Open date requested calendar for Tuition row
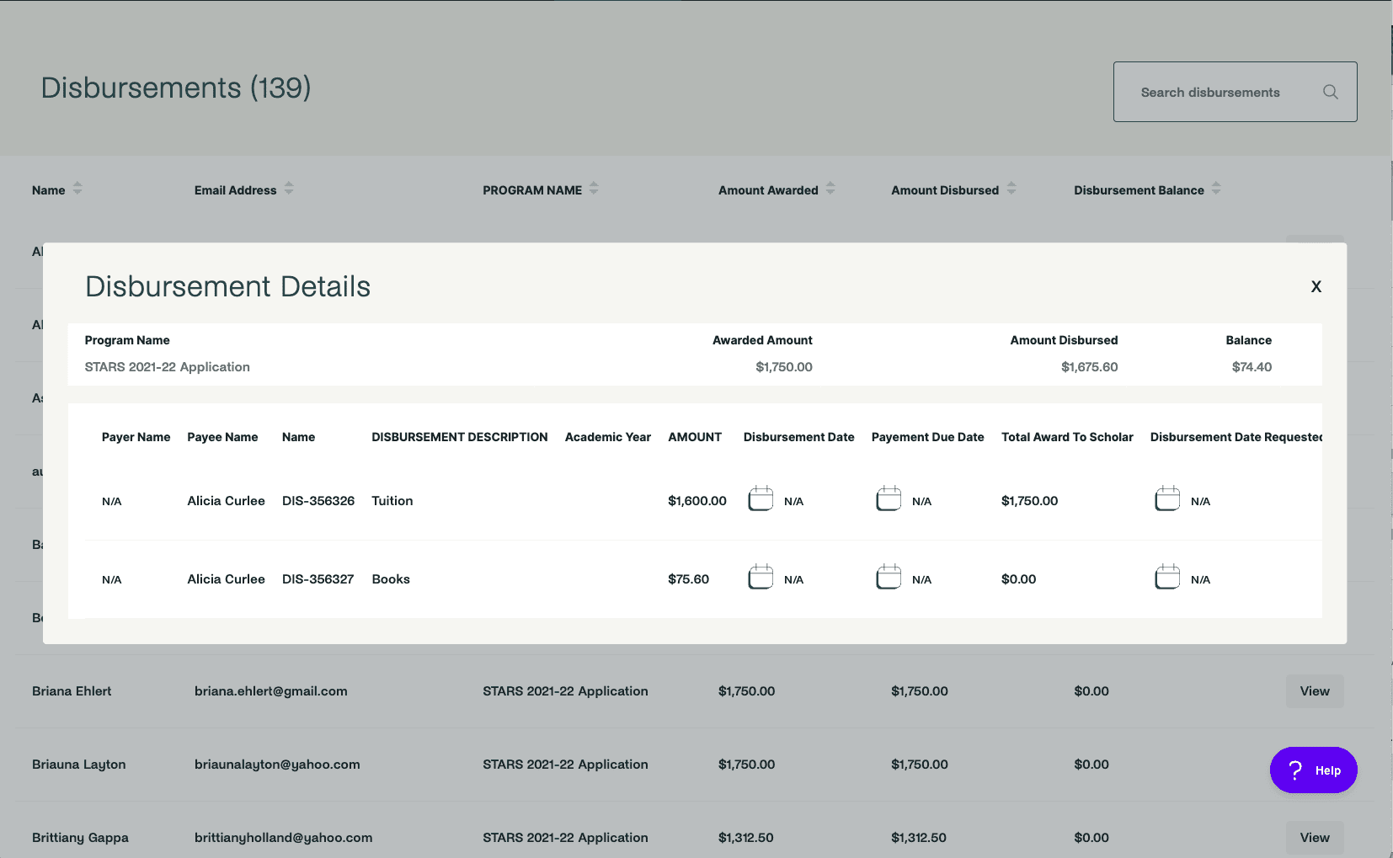This screenshot has height=858, width=1393. point(1167,498)
